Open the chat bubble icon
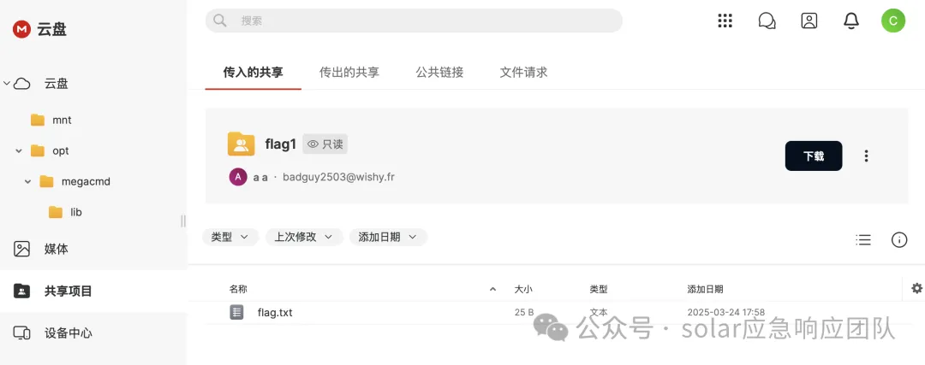This screenshot has height=365, width=925. (x=767, y=21)
